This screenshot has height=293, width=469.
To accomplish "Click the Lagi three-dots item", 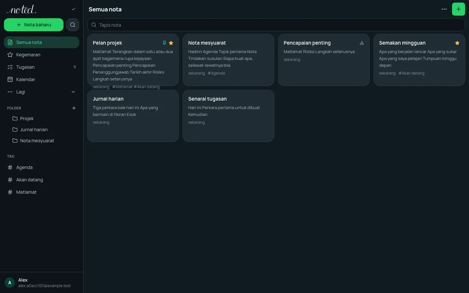I will pos(41,92).
